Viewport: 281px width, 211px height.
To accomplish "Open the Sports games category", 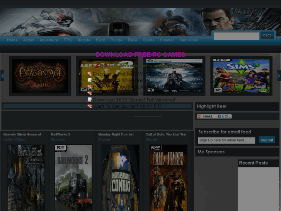I will [148, 40].
